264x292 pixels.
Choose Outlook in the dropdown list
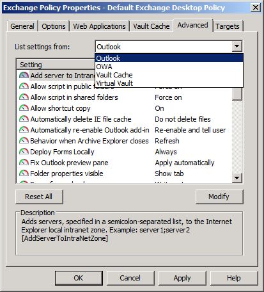point(169,58)
